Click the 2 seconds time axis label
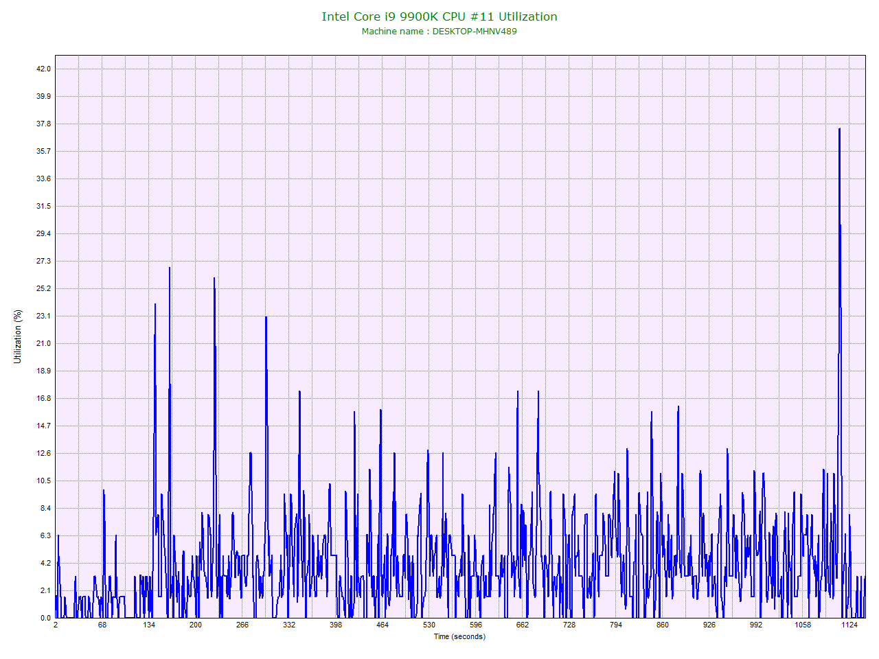879x659 pixels. pos(56,625)
